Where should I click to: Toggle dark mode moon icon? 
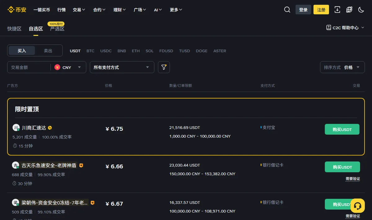(x=361, y=10)
